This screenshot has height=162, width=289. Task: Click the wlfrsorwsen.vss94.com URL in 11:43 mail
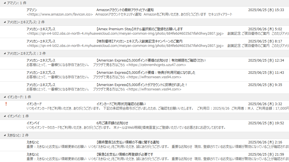pyautogui.click(x=154, y=77)
